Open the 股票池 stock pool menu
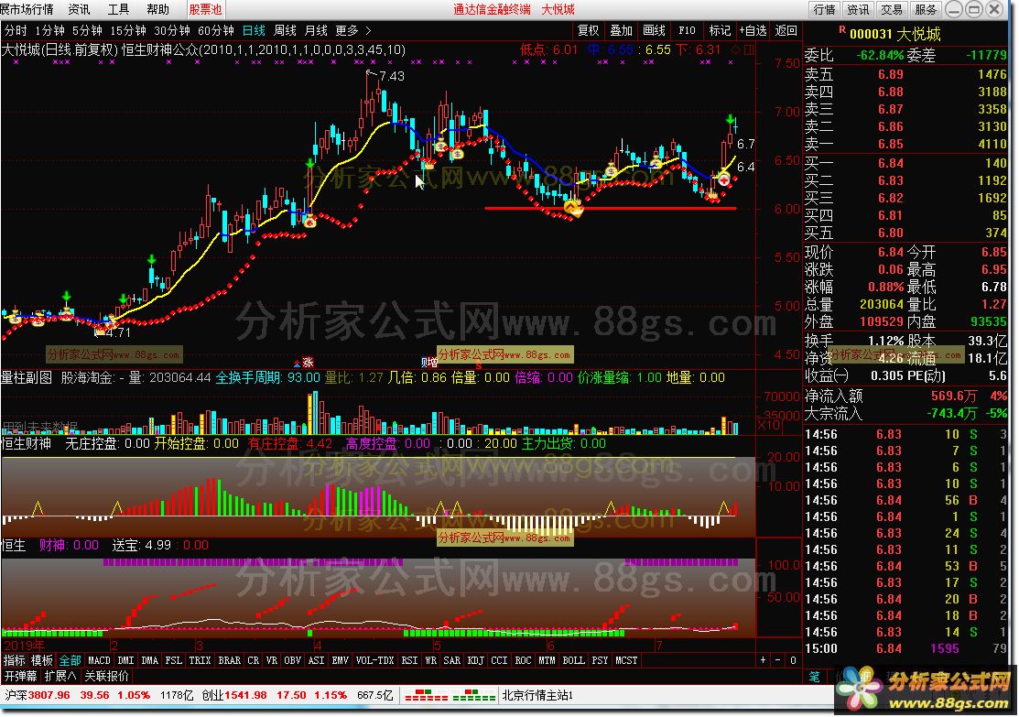This screenshot has height=717, width=1019. tap(205, 9)
